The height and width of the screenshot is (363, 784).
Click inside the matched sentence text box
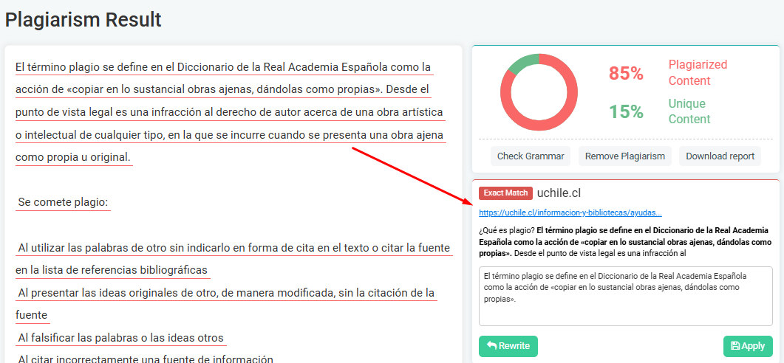click(625, 296)
